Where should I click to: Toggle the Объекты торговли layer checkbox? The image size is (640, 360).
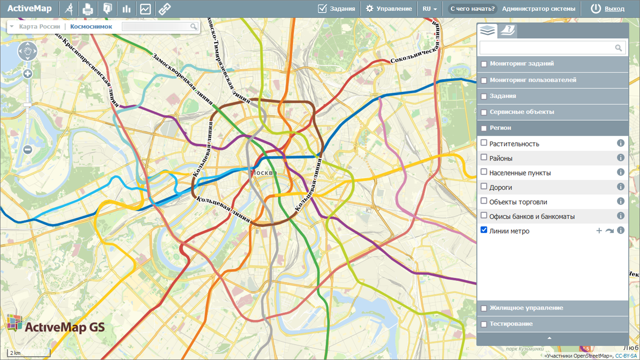484,201
